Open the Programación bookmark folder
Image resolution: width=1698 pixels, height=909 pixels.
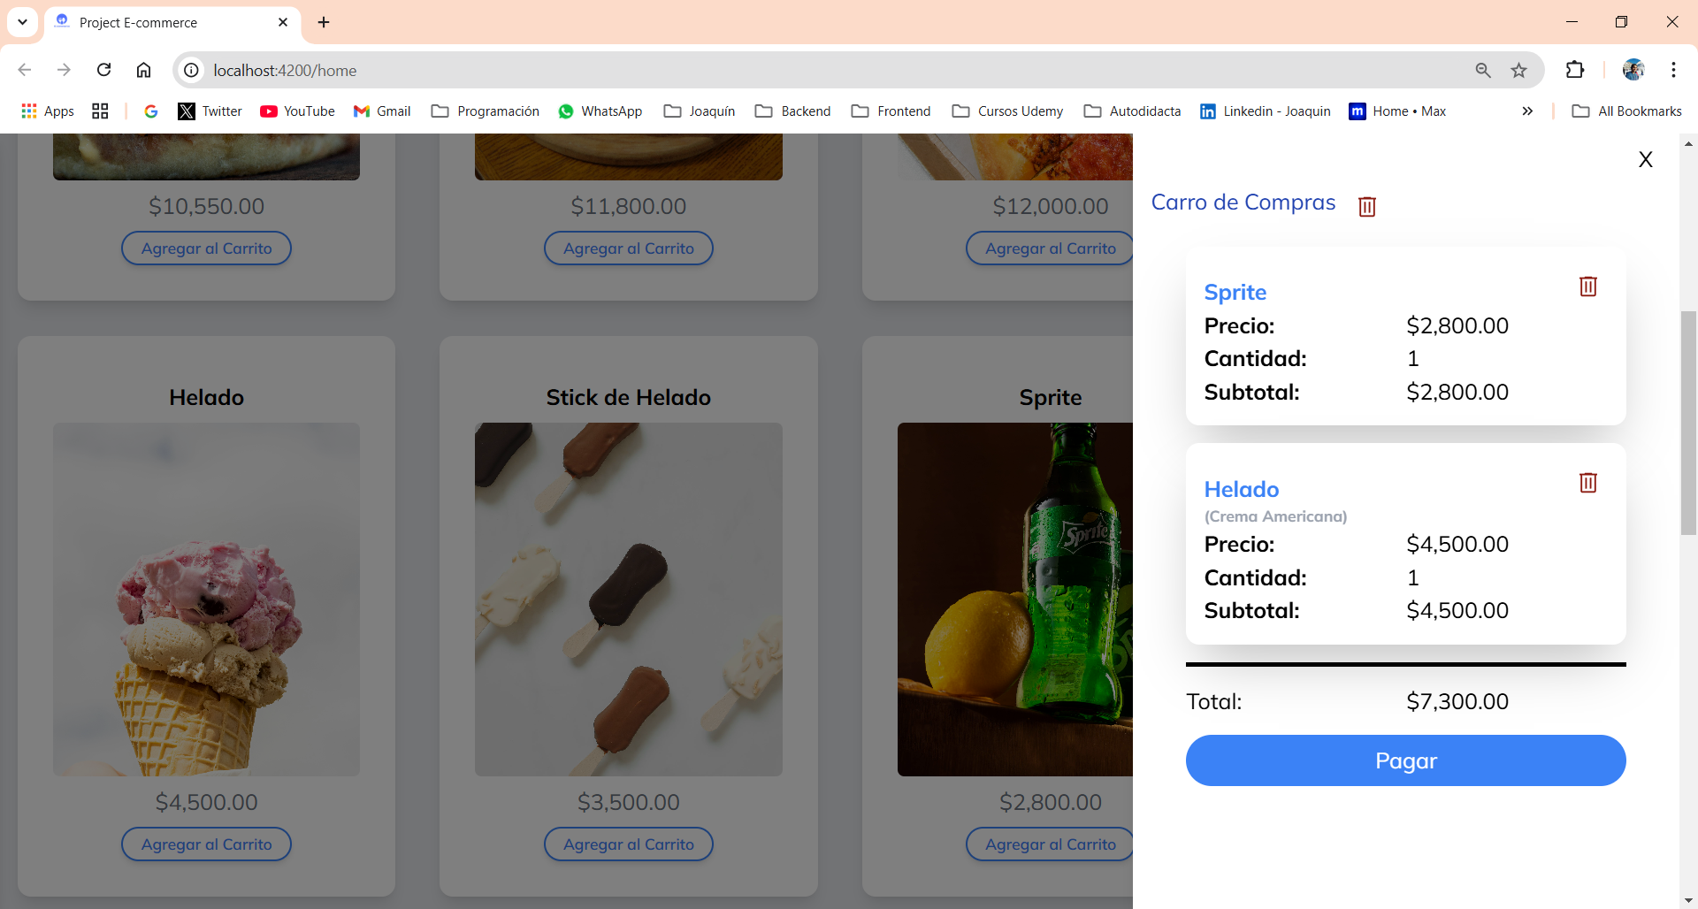[x=486, y=111]
